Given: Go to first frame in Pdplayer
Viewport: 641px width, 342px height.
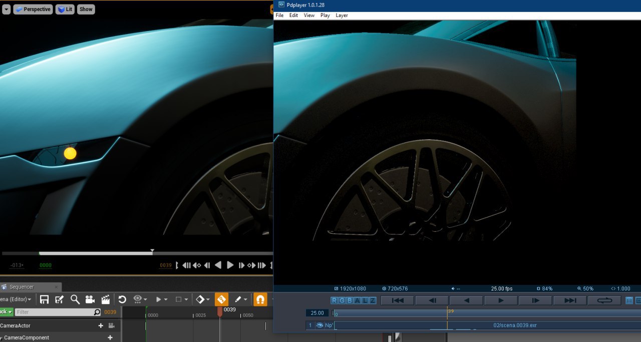Looking at the screenshot, I should [x=398, y=300].
